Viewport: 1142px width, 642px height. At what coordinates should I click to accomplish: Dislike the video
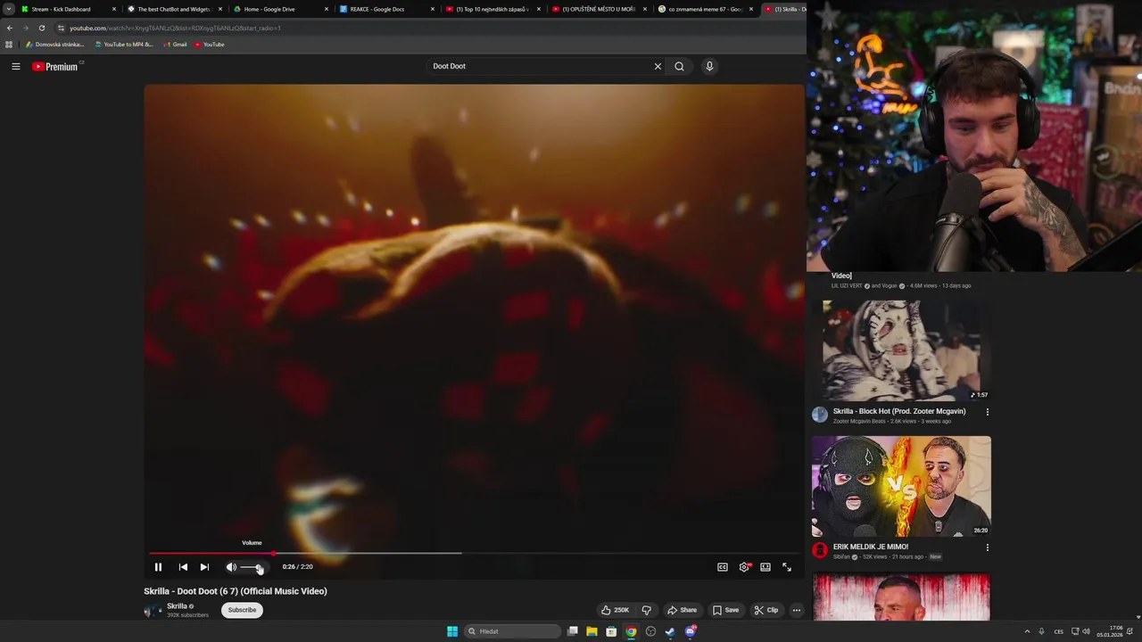point(647,610)
